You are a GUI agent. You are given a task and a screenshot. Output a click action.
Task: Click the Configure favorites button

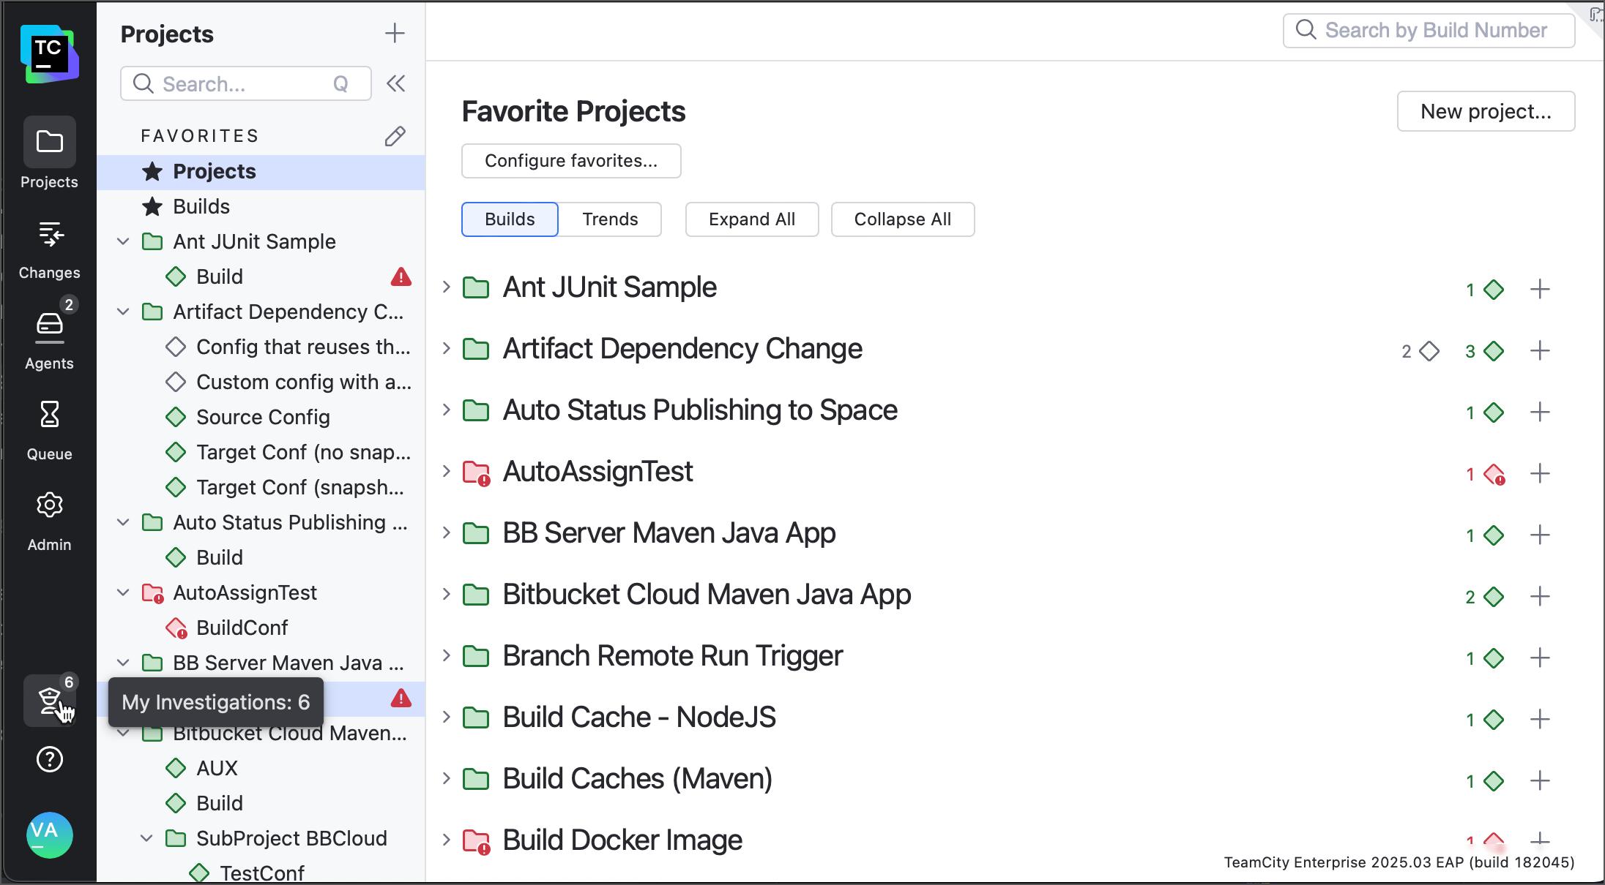[571, 161]
